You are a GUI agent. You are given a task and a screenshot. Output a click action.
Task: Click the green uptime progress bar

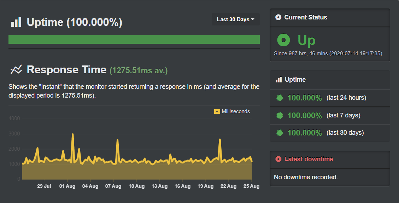134,40
